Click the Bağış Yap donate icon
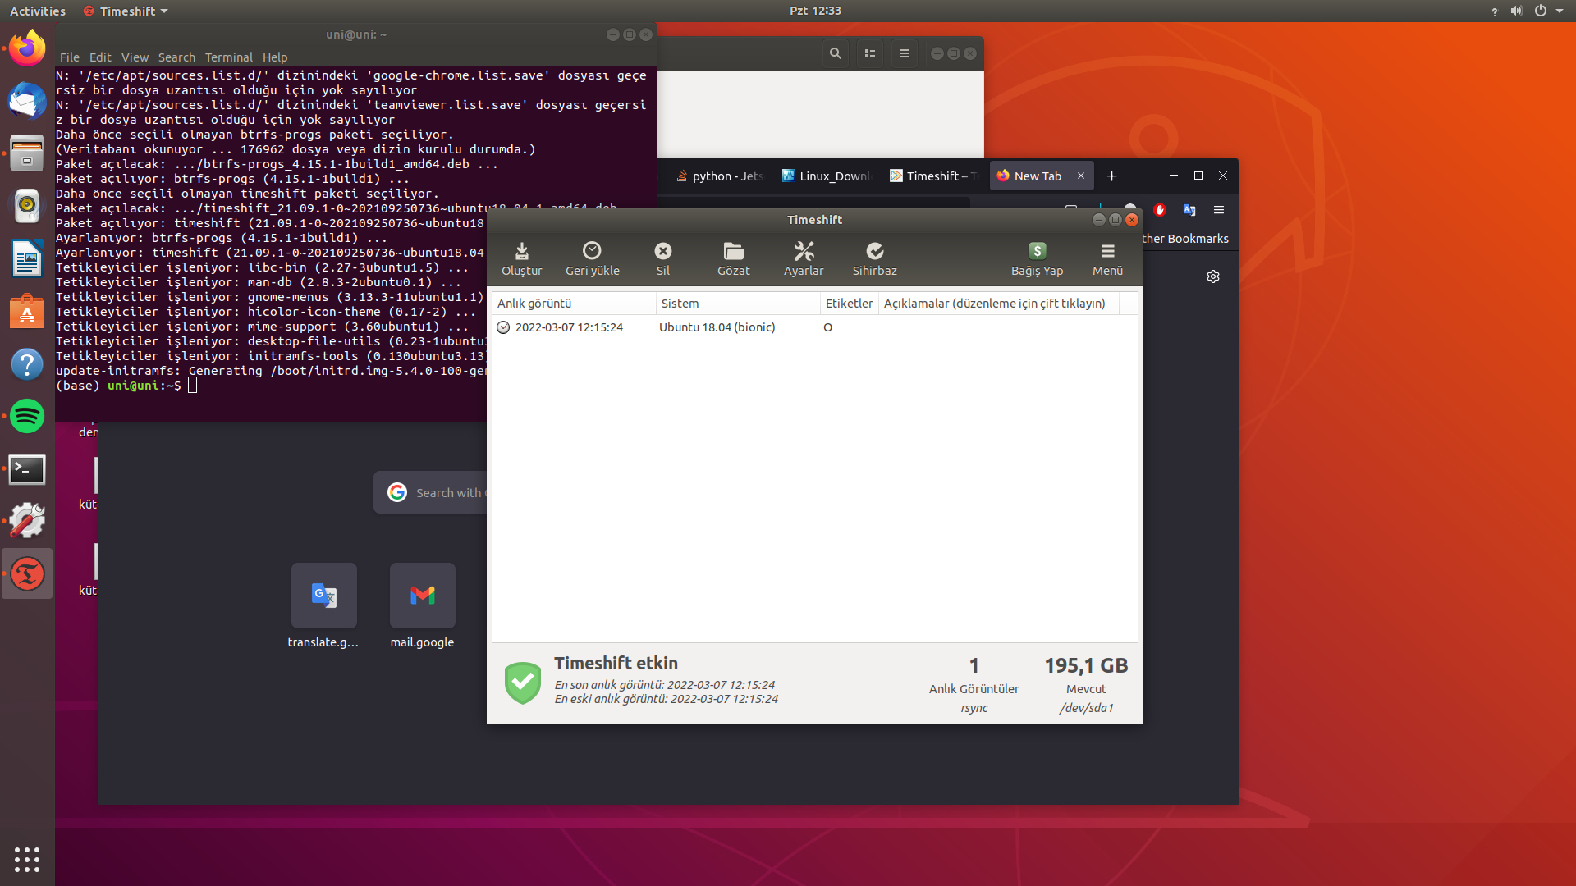This screenshot has height=886, width=1576. pos(1038,258)
